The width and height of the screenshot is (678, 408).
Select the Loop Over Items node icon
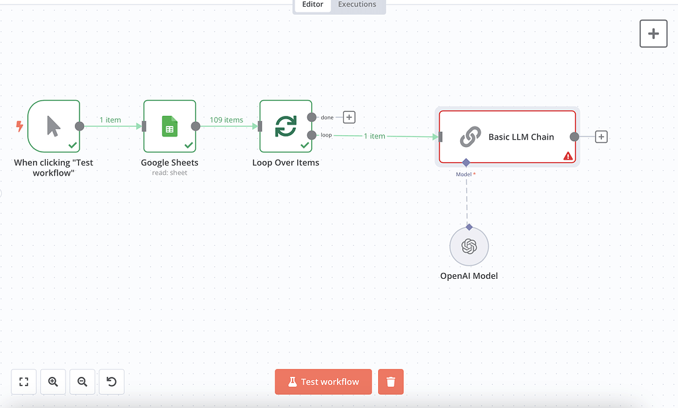[285, 126]
